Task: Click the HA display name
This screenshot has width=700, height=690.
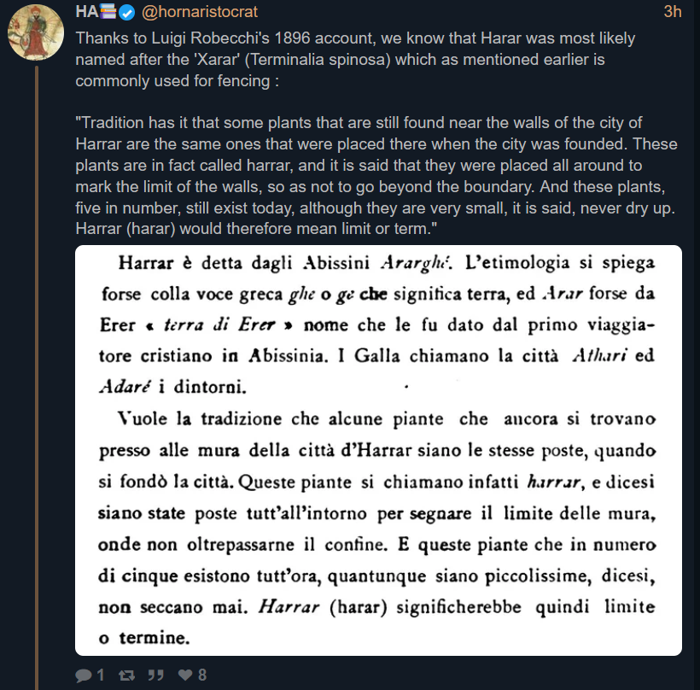Action: tap(86, 12)
